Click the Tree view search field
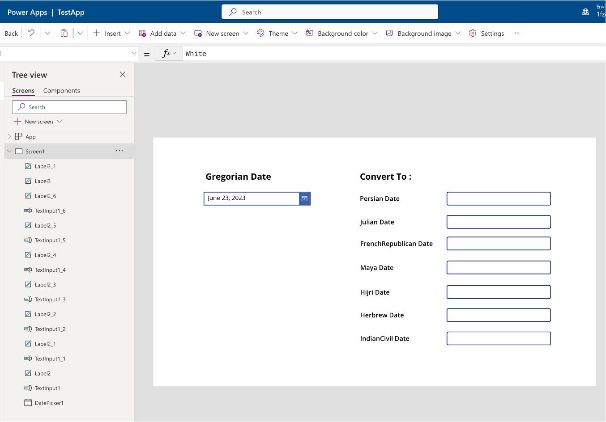The image size is (606, 422). pyautogui.click(x=69, y=107)
